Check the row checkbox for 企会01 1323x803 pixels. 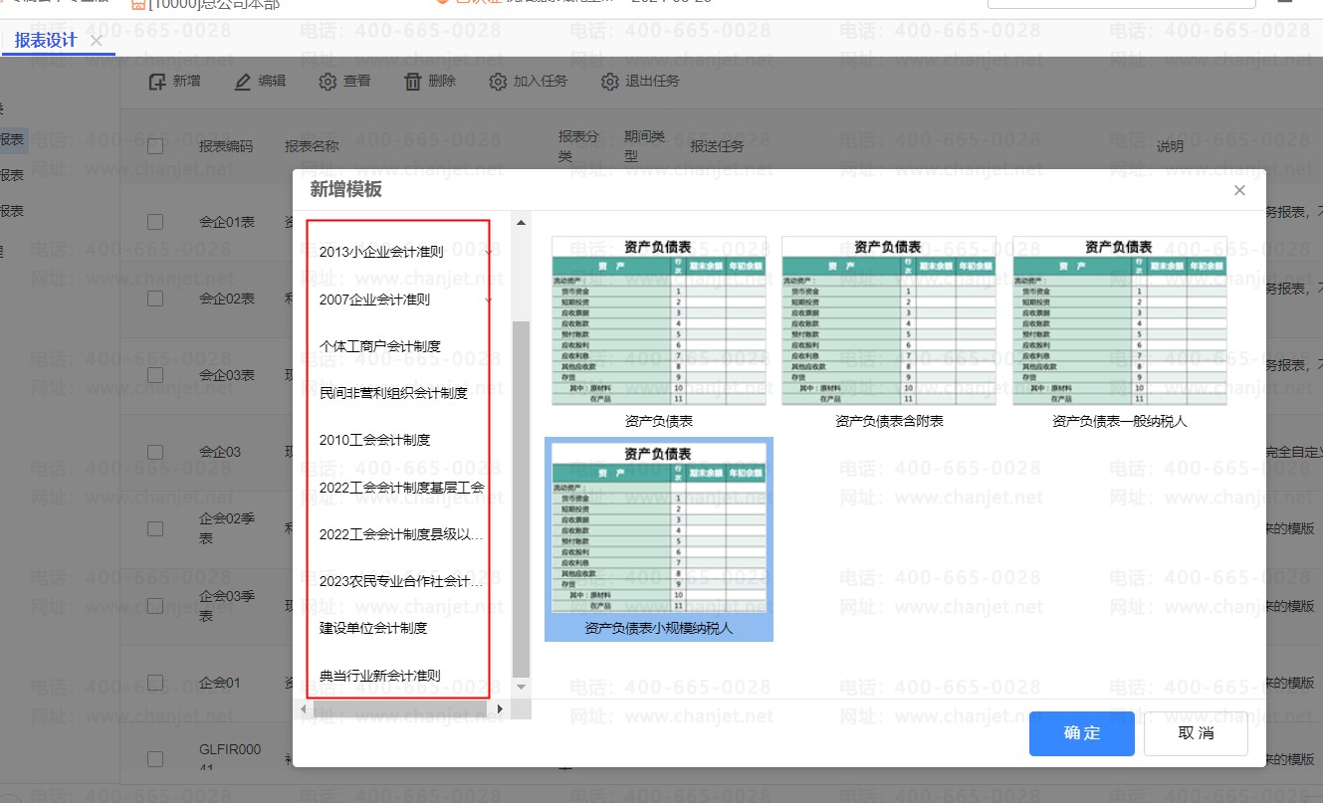(x=155, y=683)
